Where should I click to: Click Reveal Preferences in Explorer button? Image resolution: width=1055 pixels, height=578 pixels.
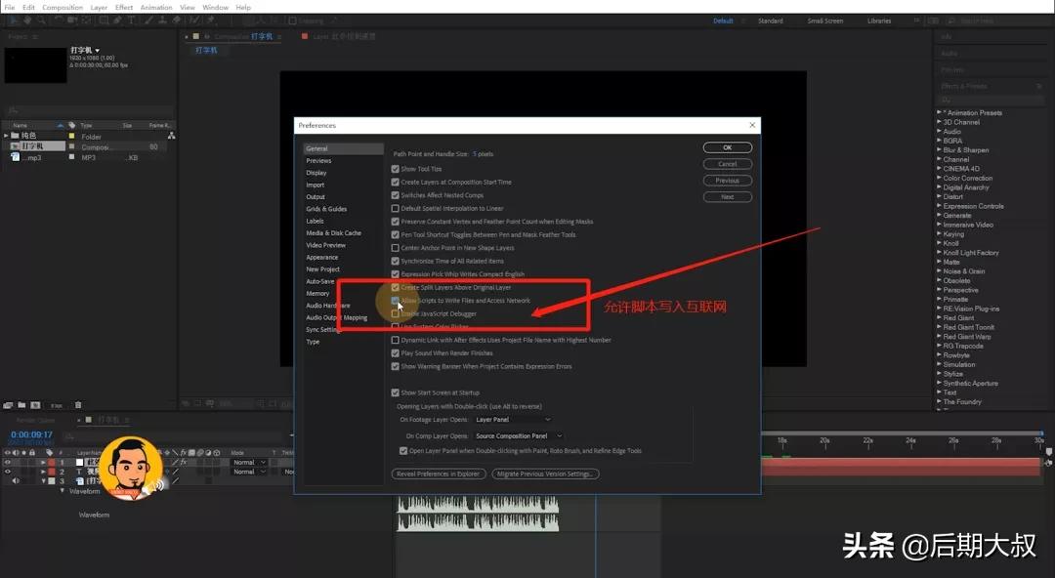click(439, 474)
